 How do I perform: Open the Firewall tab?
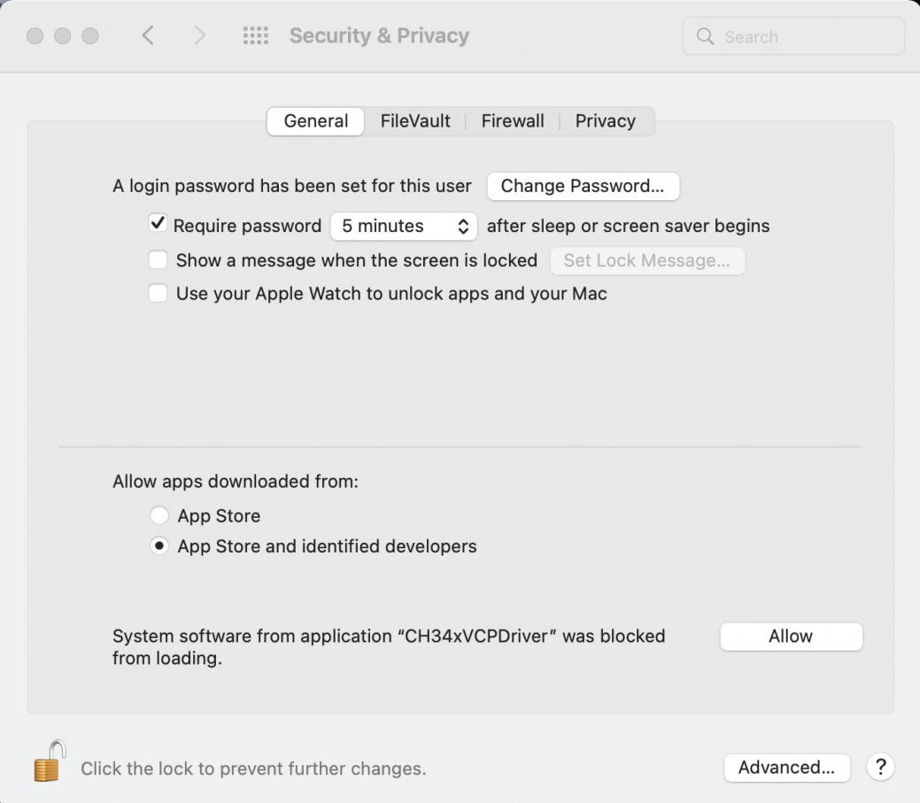(x=513, y=121)
